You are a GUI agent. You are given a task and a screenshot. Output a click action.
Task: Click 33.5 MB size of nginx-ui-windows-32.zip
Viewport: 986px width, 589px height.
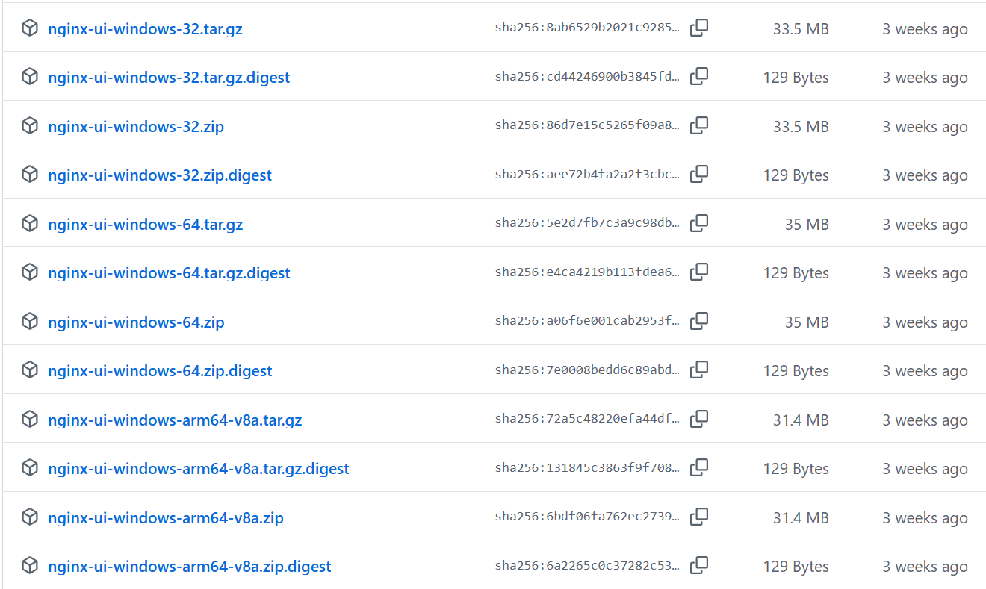pos(801,127)
